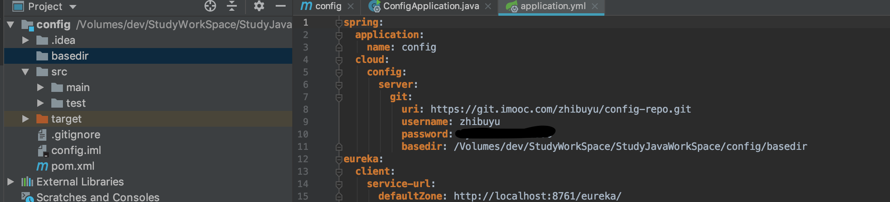Select the basedir folder in tree
The width and height of the screenshot is (890, 202).
point(70,56)
